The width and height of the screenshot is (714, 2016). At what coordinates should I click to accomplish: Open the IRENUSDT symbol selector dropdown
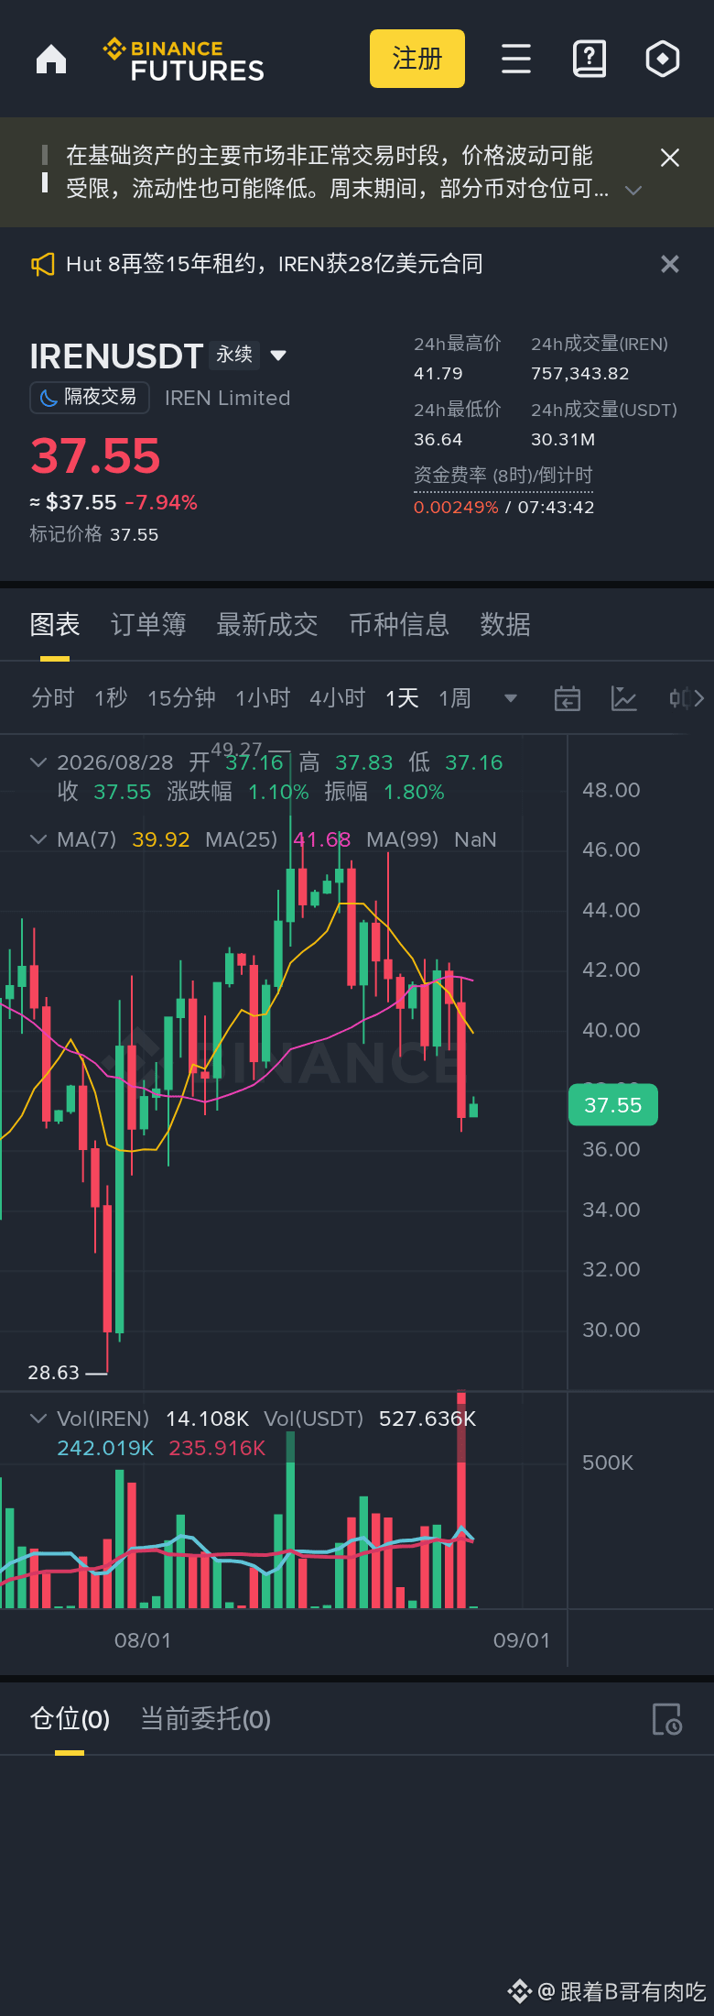point(278,356)
